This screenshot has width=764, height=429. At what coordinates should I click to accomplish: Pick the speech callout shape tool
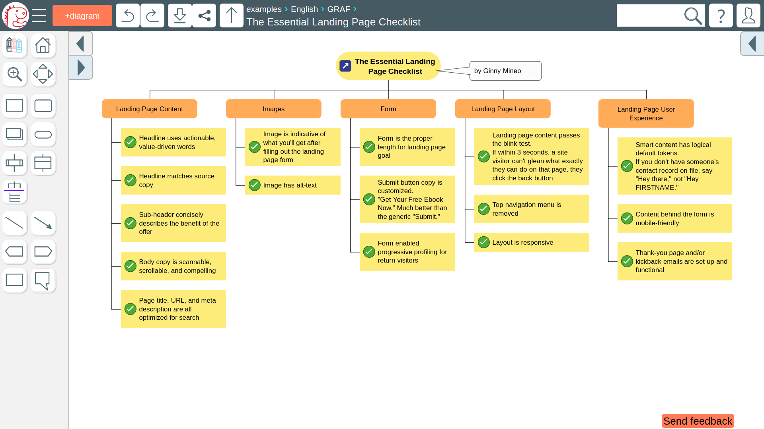click(x=43, y=280)
